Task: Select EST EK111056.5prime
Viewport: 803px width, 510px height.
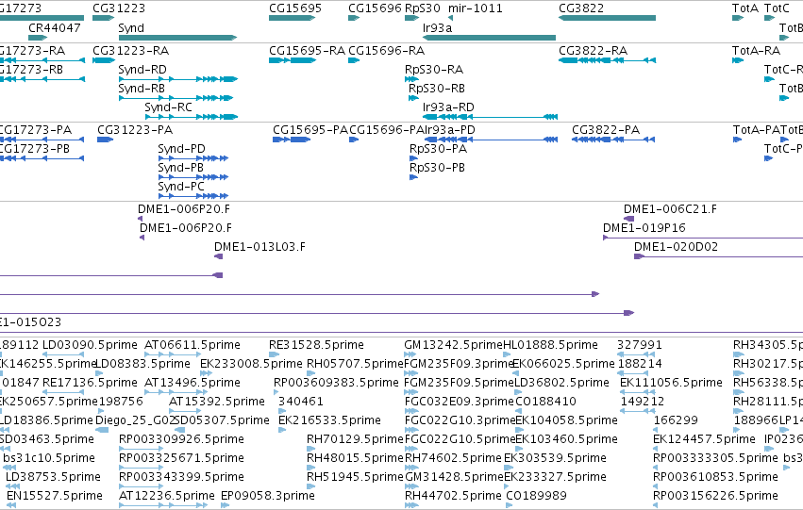Action: click(638, 392)
